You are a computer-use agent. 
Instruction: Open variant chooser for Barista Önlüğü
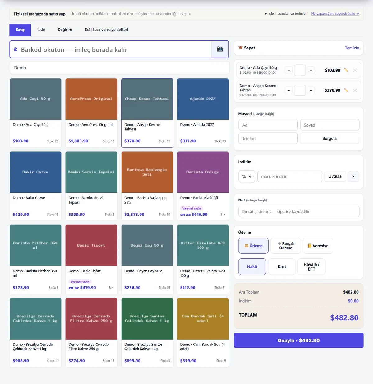[223, 215]
